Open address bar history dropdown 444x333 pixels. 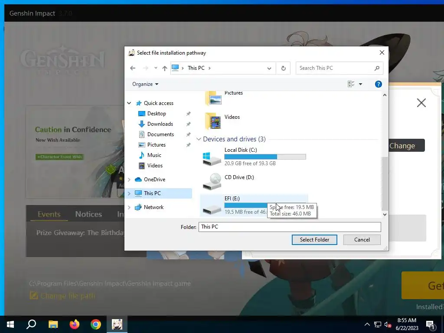coord(269,68)
